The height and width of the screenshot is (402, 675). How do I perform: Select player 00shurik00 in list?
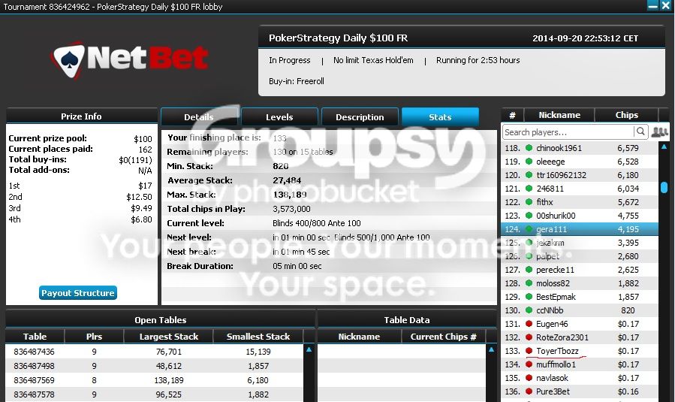point(580,216)
